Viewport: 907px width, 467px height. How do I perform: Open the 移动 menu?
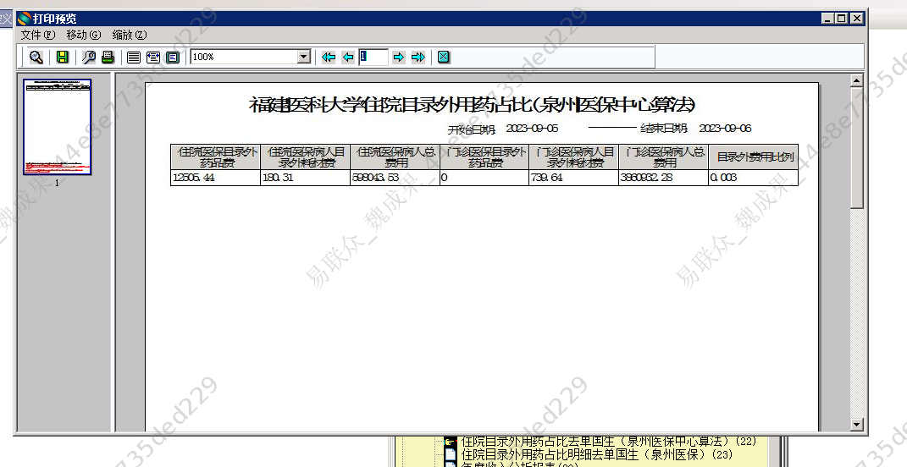pos(83,35)
